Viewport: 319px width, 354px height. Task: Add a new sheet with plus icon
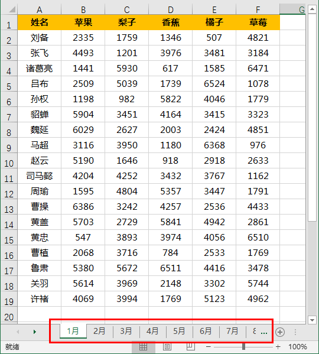(x=280, y=332)
